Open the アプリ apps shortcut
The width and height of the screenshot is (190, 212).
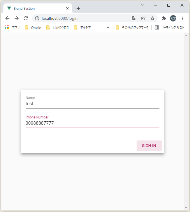(12, 27)
